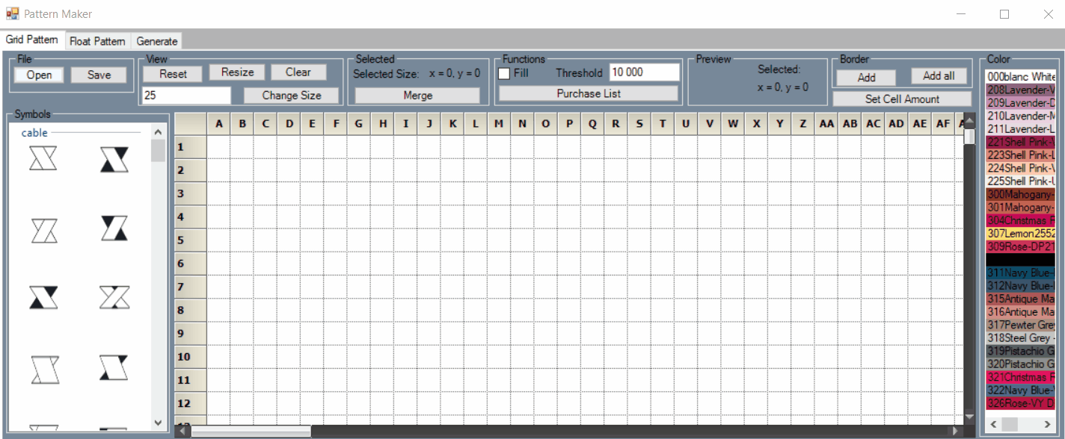Click the Symbols panel scroll-up arrow
This screenshot has height=439, width=1065.
coord(158,132)
